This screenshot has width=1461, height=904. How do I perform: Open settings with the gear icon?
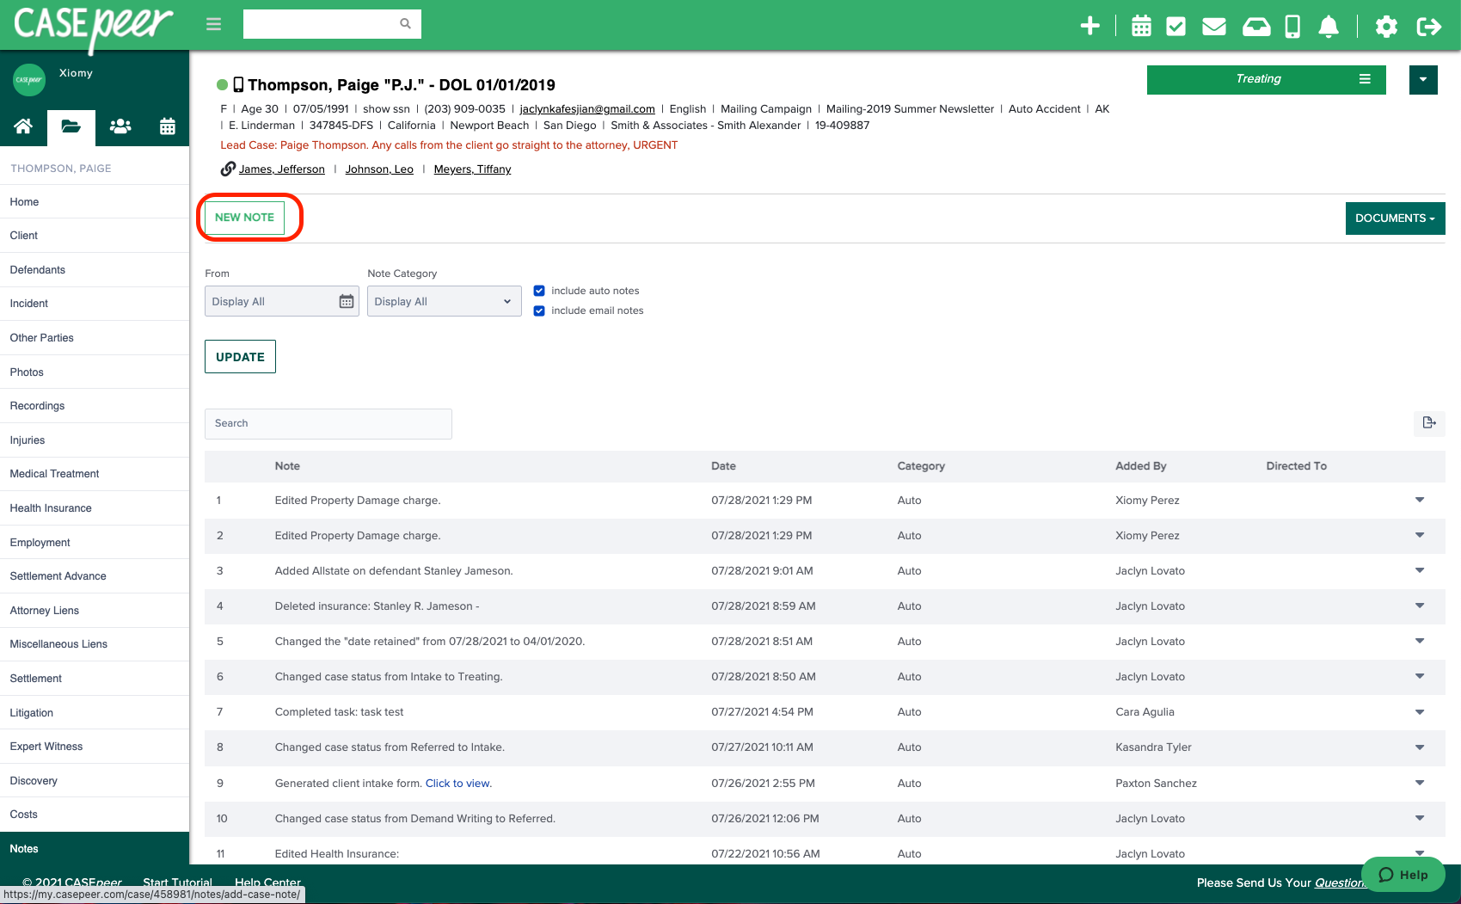click(x=1386, y=26)
